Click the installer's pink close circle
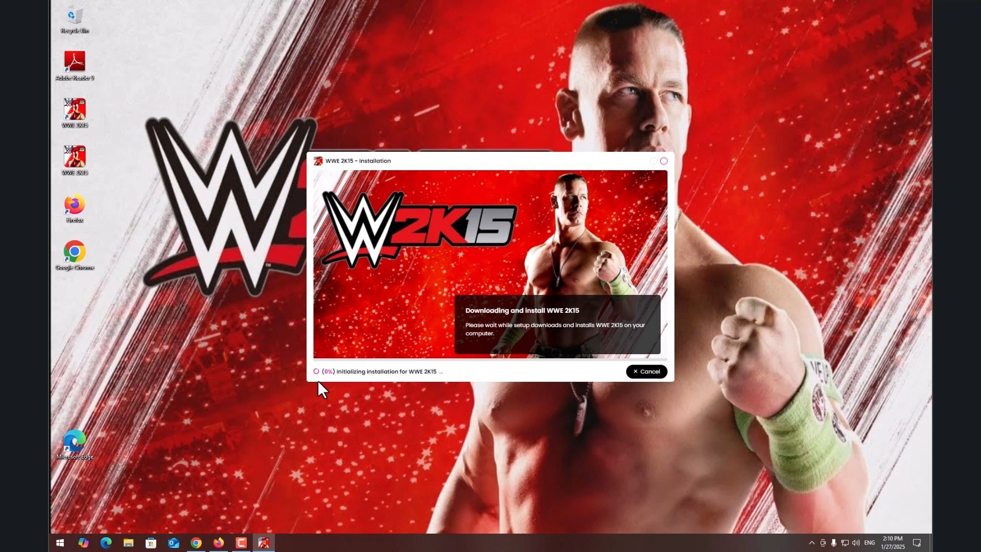The height and width of the screenshot is (552, 981). coord(664,161)
